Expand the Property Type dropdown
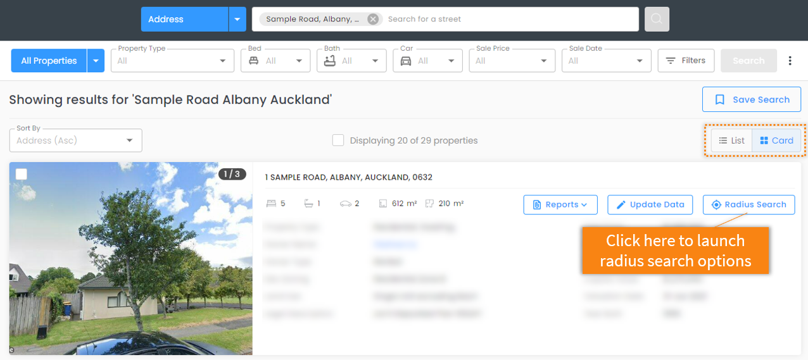This screenshot has width=808, height=360. click(172, 61)
